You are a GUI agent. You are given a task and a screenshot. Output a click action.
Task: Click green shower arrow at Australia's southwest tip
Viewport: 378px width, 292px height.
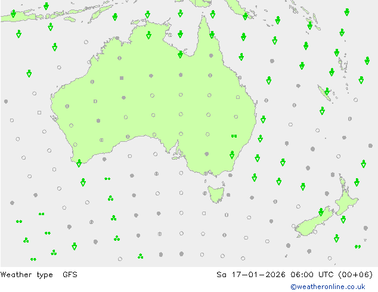click(x=79, y=163)
